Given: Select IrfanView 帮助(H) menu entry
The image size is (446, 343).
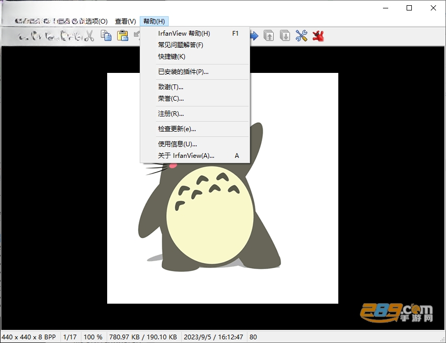Looking at the screenshot, I should pos(195,34).
